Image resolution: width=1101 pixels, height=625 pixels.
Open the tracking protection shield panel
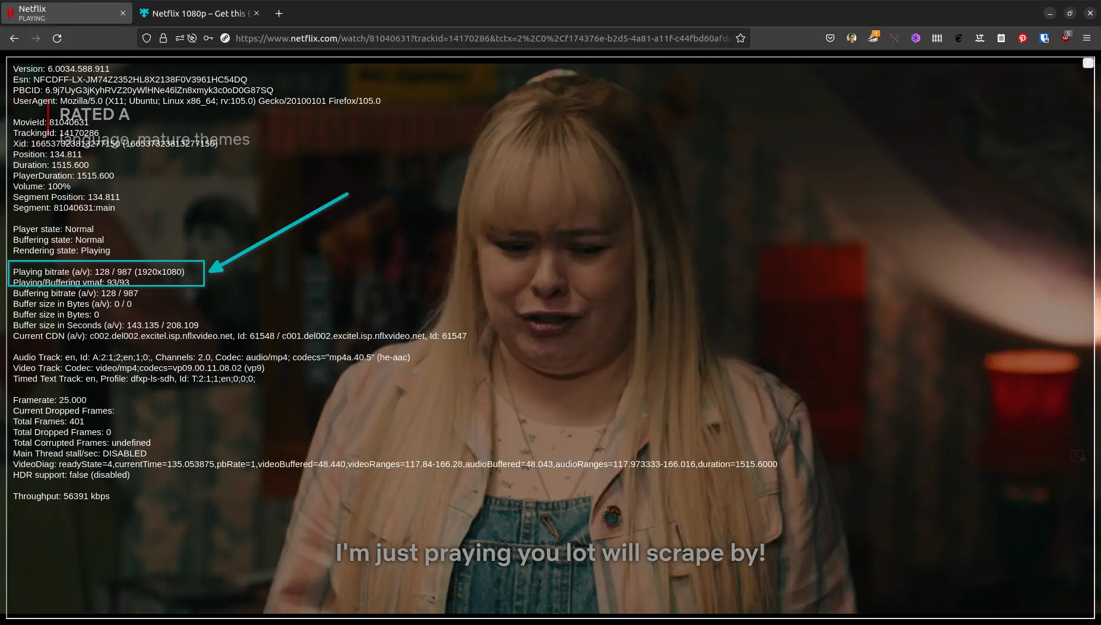pos(147,38)
